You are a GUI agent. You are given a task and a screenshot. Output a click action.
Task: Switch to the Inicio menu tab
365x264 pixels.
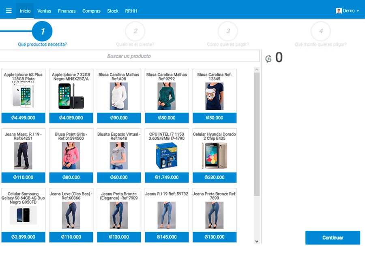25,11
